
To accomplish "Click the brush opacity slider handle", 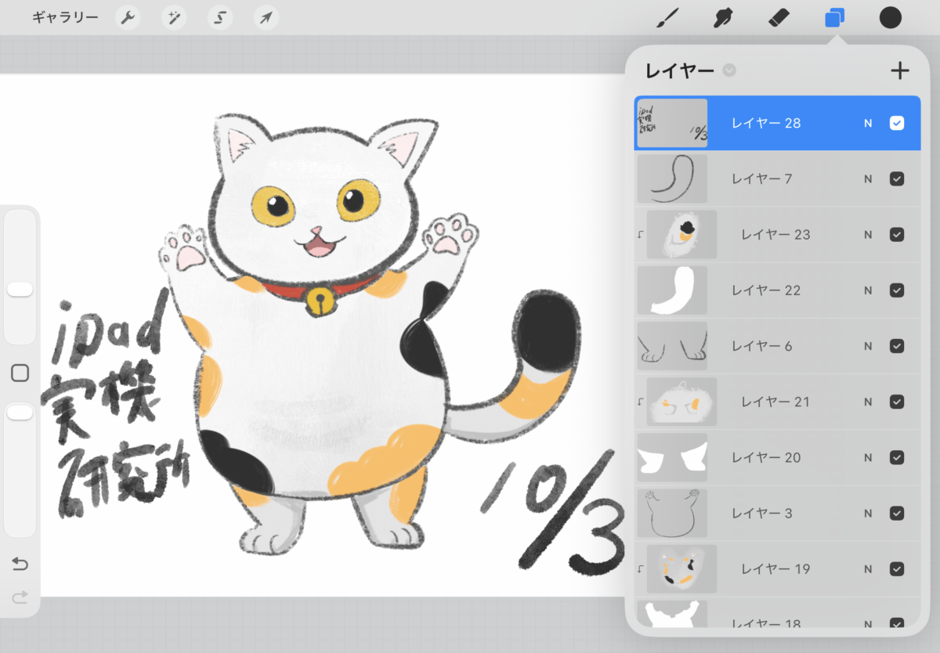I will coord(20,412).
